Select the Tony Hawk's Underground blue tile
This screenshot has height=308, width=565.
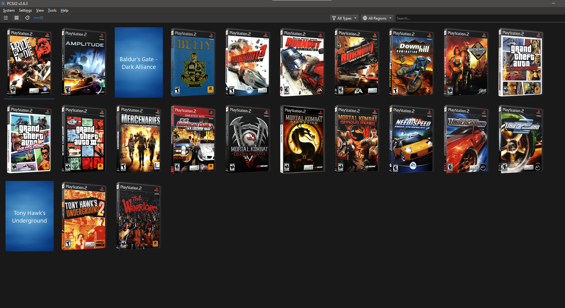click(x=29, y=216)
